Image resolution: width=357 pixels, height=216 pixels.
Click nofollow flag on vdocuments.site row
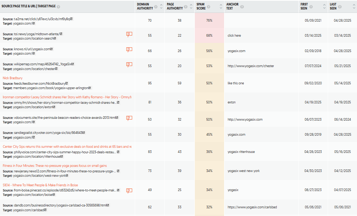[129, 118]
